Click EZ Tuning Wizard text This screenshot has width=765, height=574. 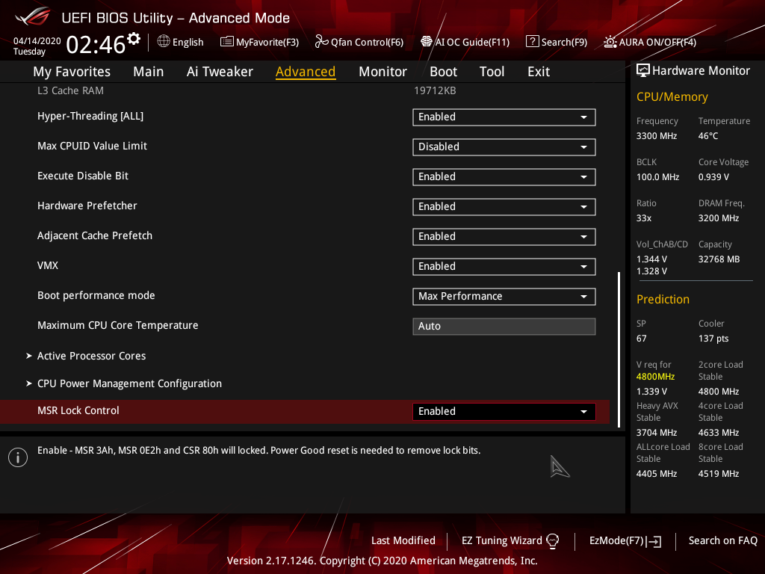(501, 541)
